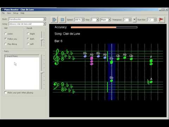Image resolution: width=169 pixels, height=127 pixels.
Task: Click the green Bb note on bass staff
Action: [112, 81]
